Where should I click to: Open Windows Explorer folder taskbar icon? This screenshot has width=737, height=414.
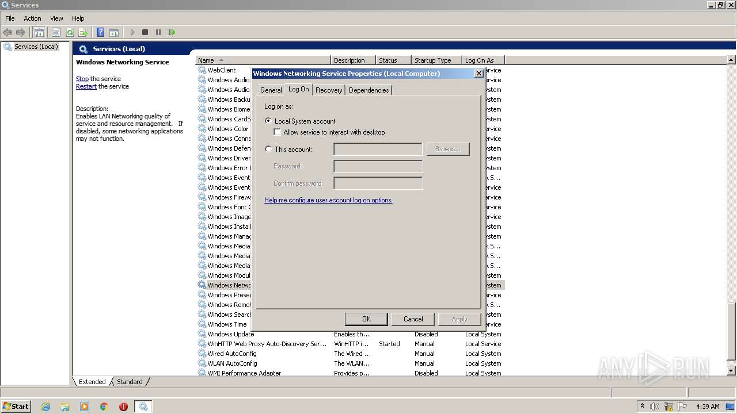[65, 407]
